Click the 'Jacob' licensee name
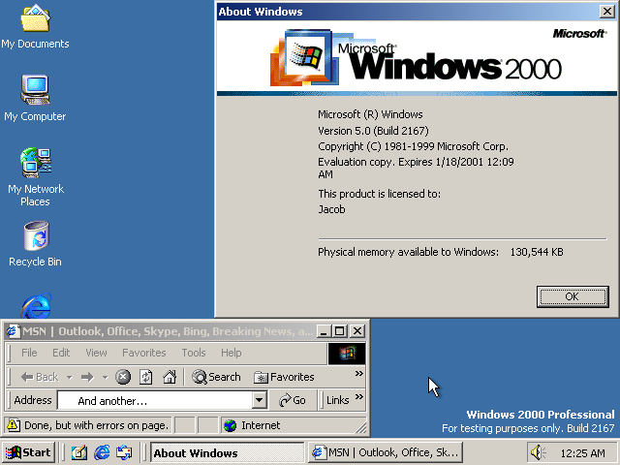The width and height of the screenshot is (620, 465). (331, 209)
